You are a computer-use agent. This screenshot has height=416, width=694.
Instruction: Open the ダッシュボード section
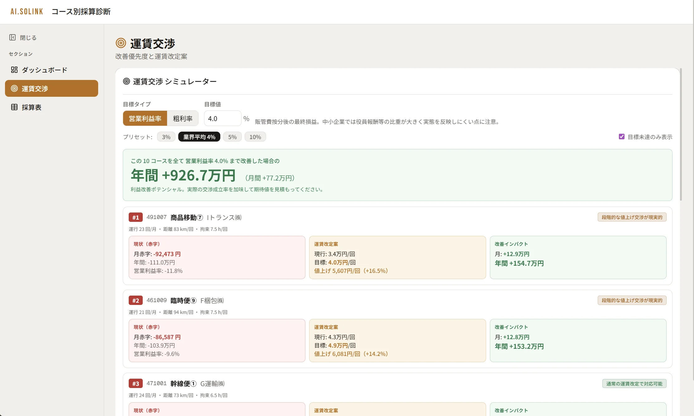[x=51, y=70]
